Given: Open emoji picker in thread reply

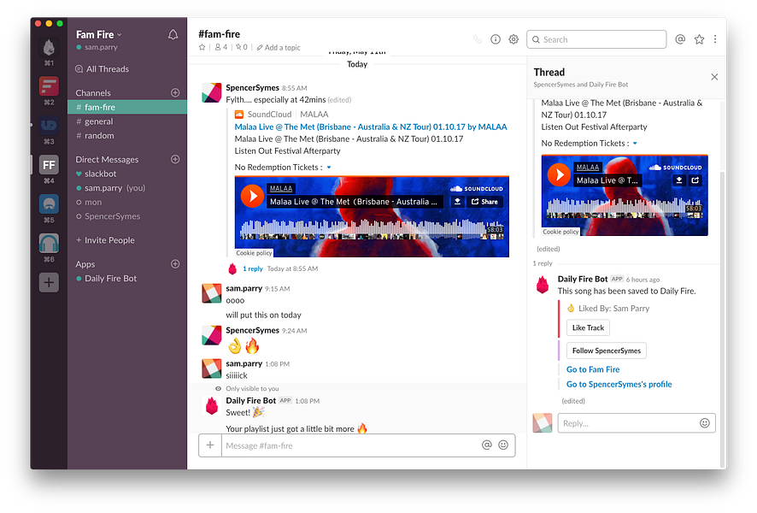Looking at the screenshot, I should pos(704,423).
